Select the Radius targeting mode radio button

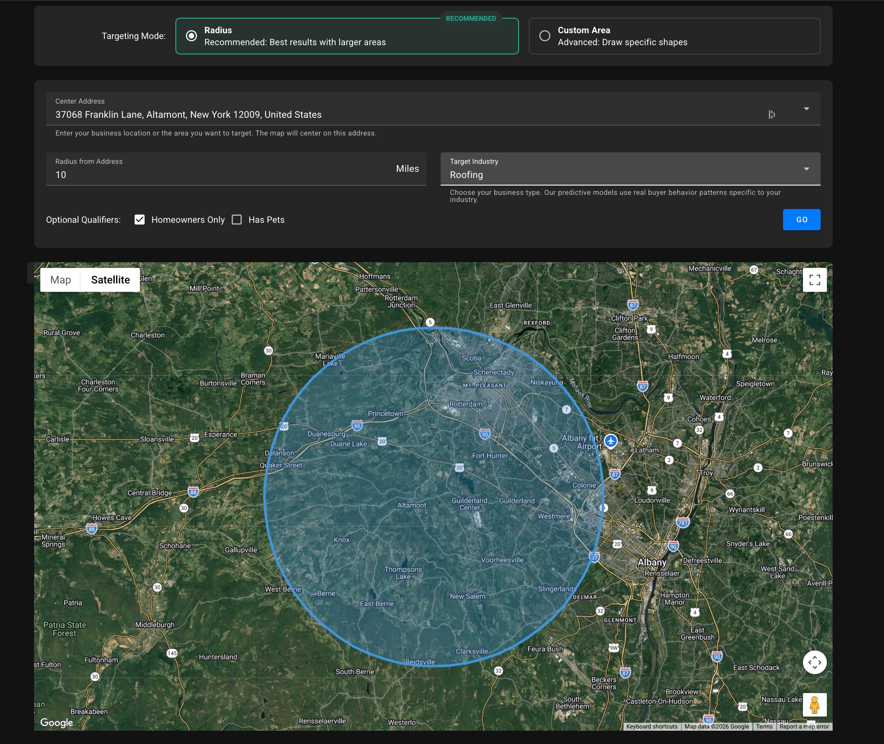190,36
